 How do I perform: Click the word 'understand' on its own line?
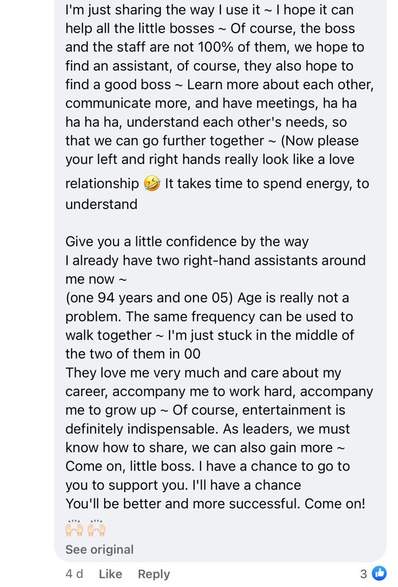[x=101, y=204]
